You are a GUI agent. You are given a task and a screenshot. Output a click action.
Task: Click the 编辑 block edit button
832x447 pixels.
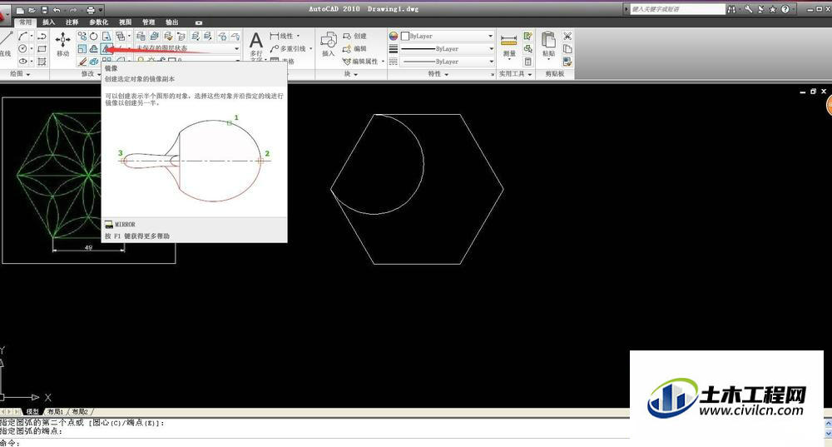(x=354, y=49)
